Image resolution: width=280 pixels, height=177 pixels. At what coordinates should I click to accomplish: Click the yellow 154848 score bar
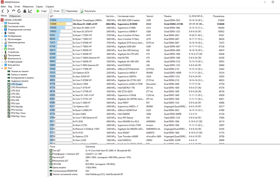coord(58,24)
